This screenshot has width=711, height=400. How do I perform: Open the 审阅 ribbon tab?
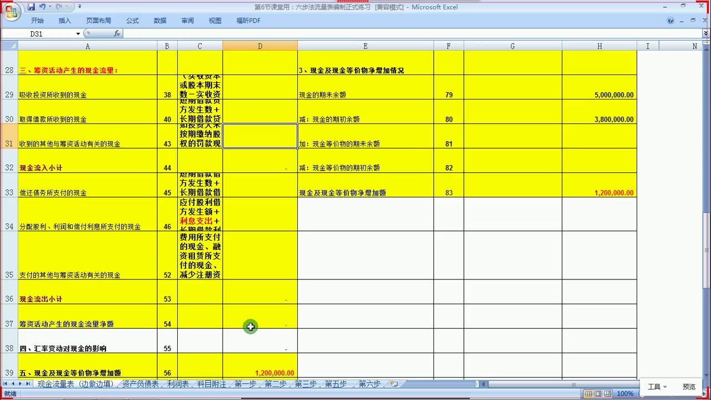188,21
